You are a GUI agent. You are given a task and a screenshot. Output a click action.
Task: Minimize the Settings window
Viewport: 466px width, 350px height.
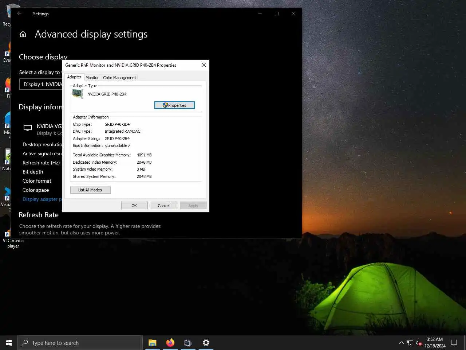click(x=260, y=13)
